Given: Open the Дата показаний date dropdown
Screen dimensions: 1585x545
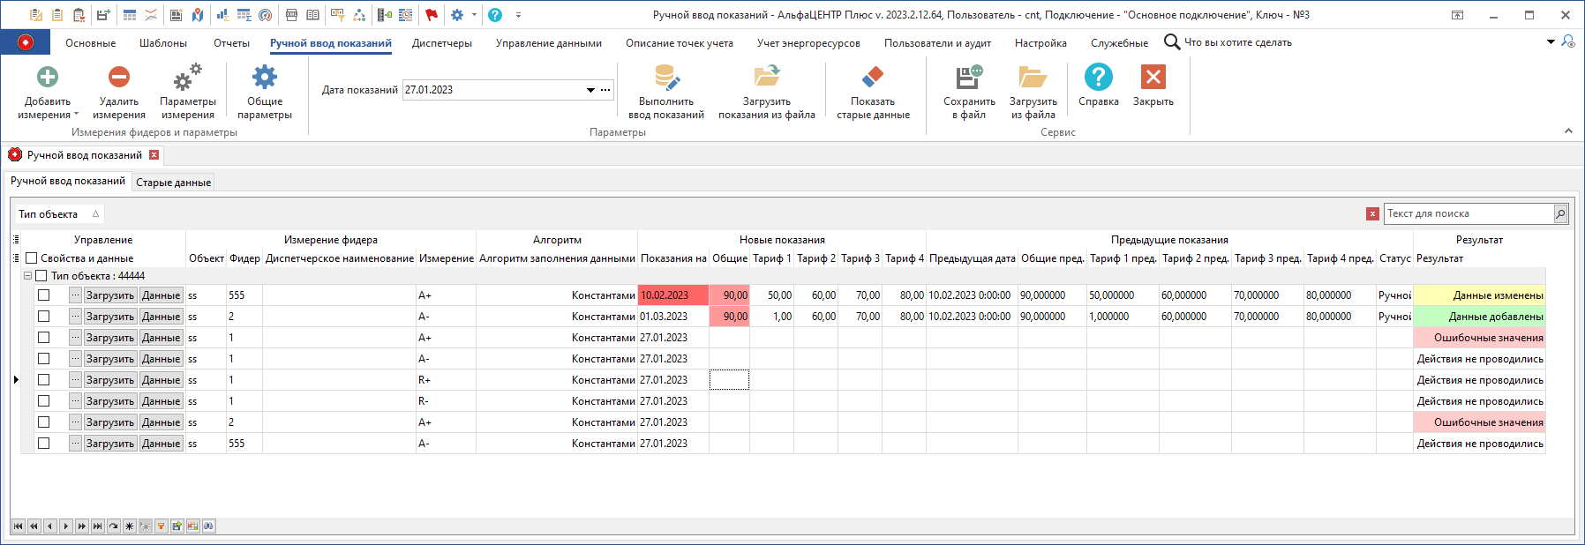Looking at the screenshot, I should pyautogui.click(x=590, y=90).
